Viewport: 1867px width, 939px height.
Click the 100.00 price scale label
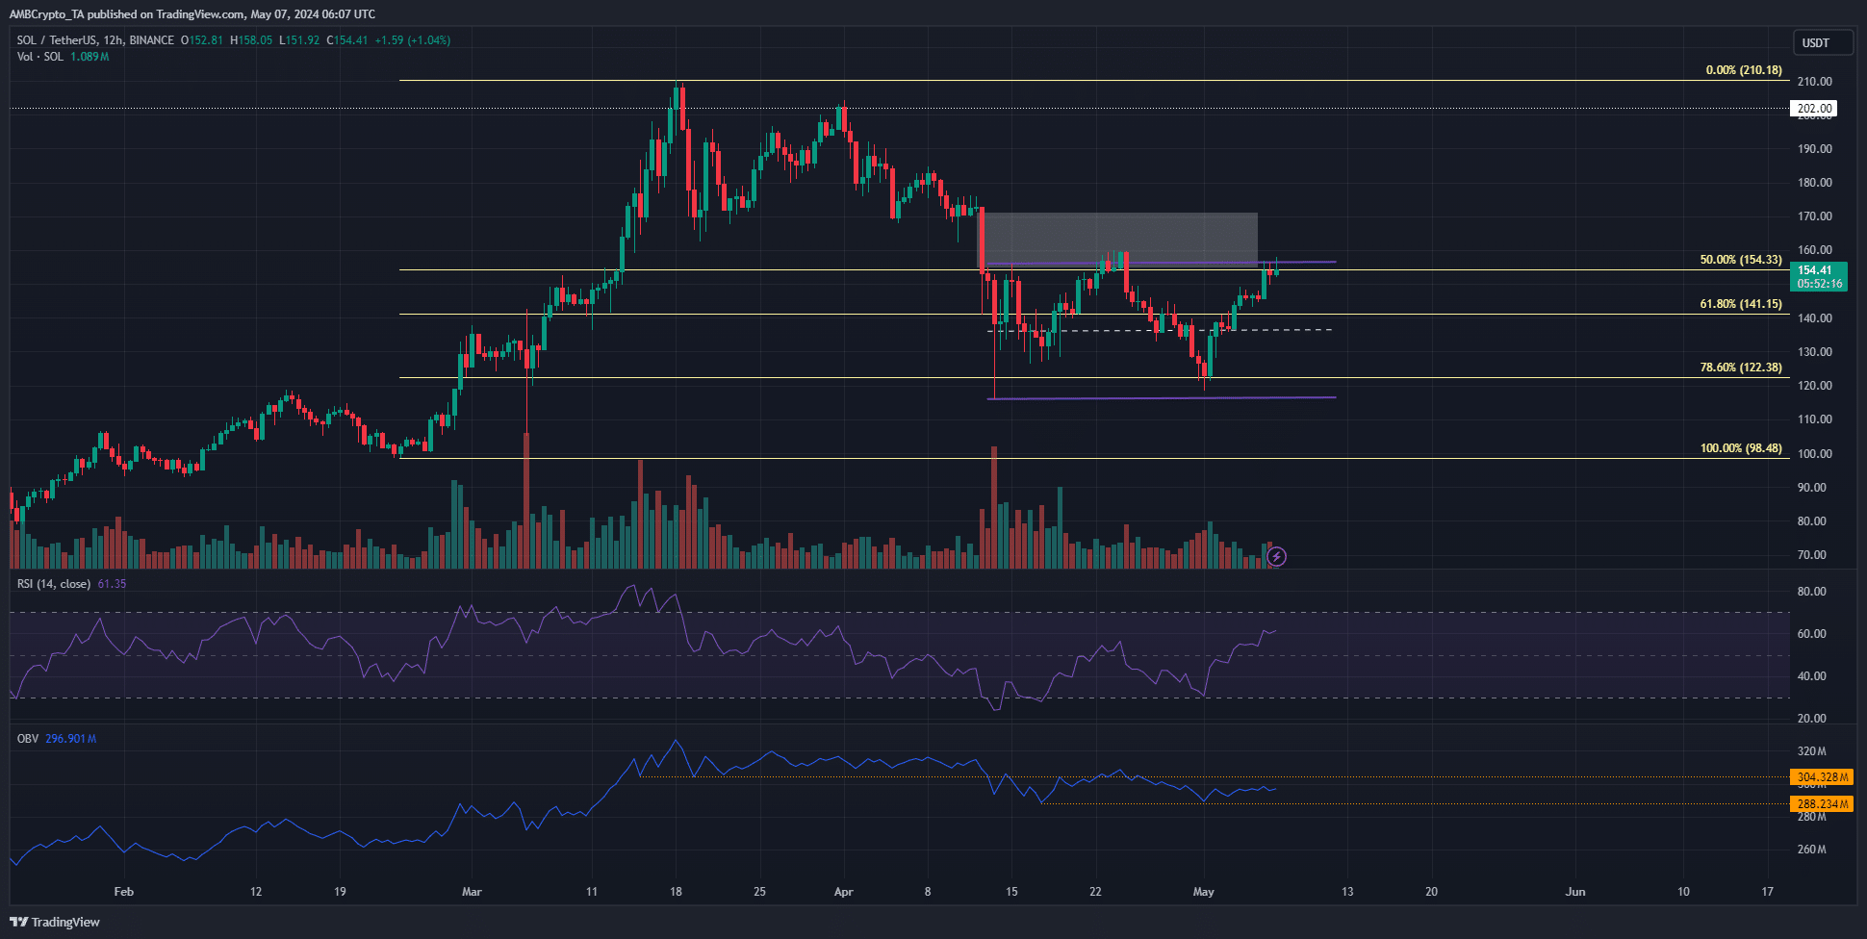tap(1815, 454)
